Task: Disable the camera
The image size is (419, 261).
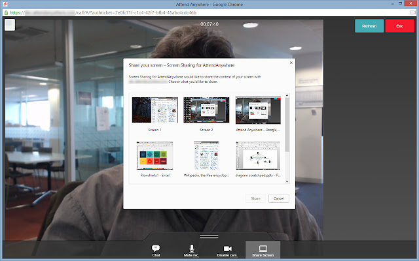Action: click(228, 251)
